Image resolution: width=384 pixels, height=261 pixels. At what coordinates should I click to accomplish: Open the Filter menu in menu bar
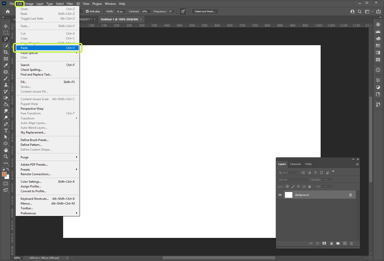pos(70,4)
